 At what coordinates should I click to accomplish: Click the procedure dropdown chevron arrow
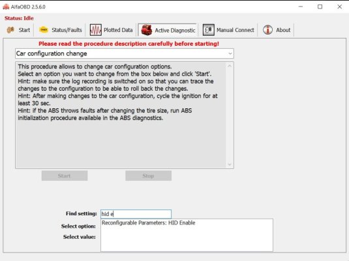[x=230, y=54]
